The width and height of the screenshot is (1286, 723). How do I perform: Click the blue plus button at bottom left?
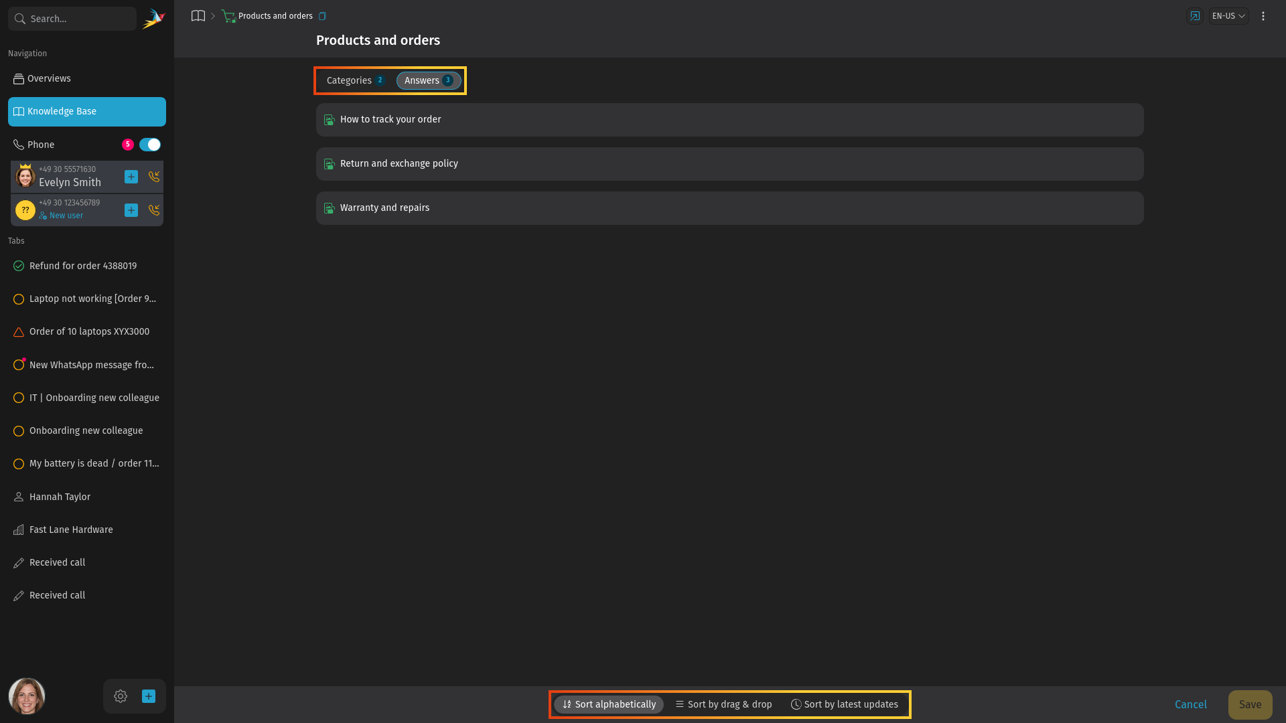pos(149,696)
